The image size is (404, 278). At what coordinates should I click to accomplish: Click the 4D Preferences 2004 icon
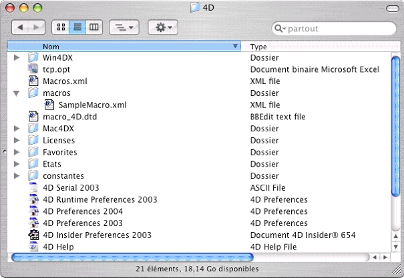coord(33,211)
